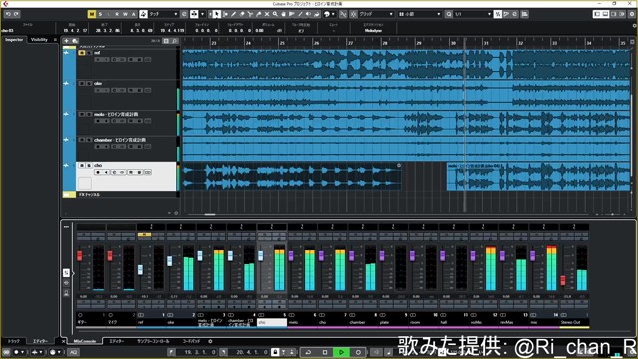Select the Draw pencil tool

[x=234, y=14]
